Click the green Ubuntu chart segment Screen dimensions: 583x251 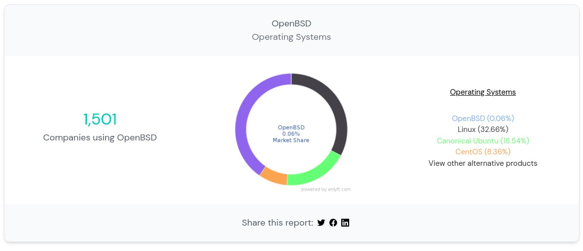(316, 172)
